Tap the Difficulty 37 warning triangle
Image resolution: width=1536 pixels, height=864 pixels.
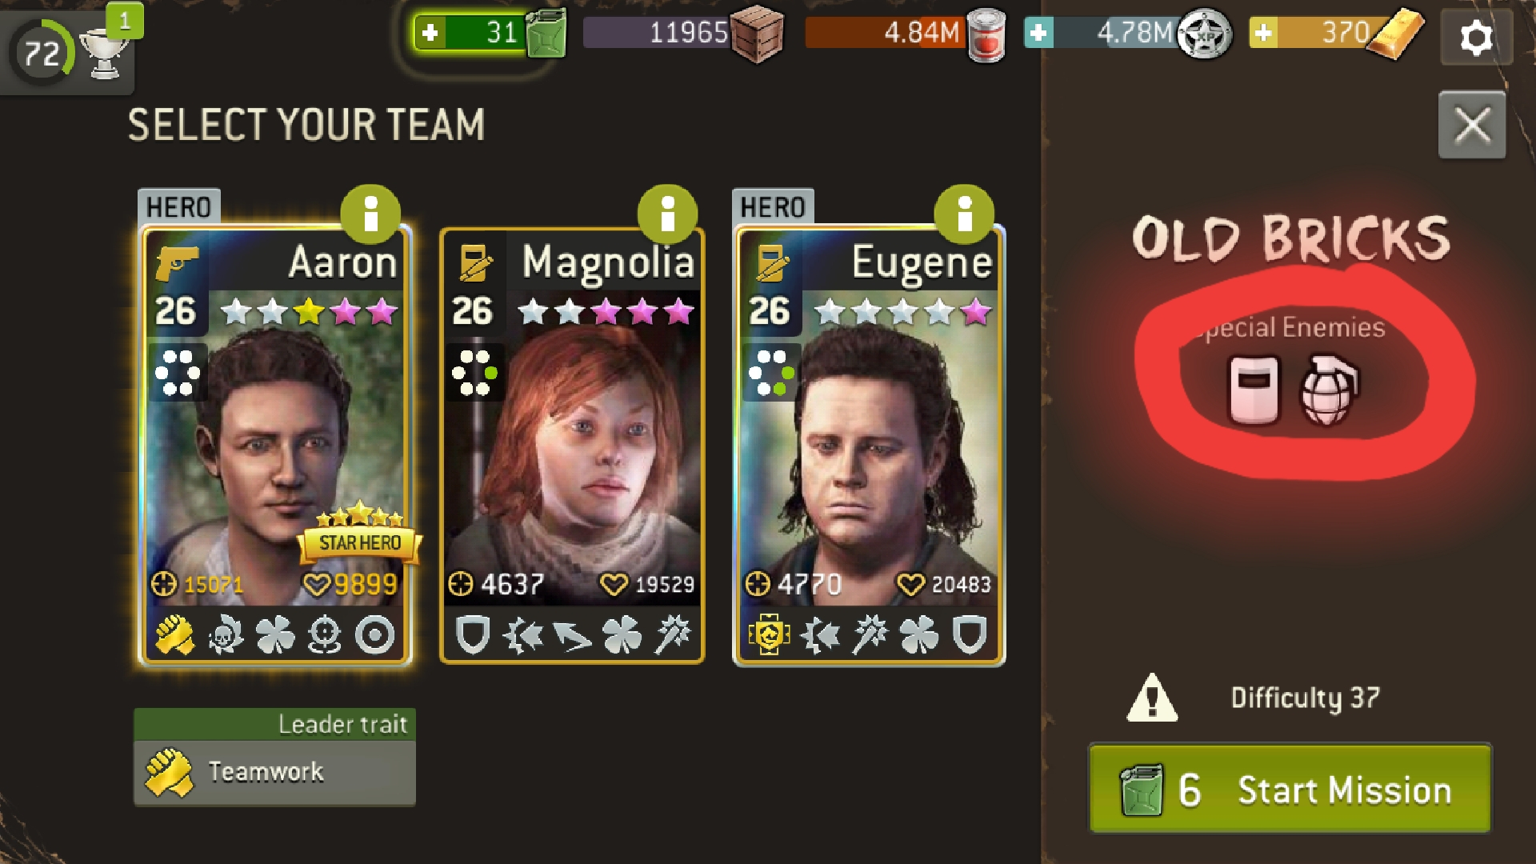1152,698
